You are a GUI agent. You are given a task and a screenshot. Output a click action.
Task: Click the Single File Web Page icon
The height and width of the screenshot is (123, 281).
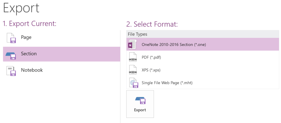(134, 83)
